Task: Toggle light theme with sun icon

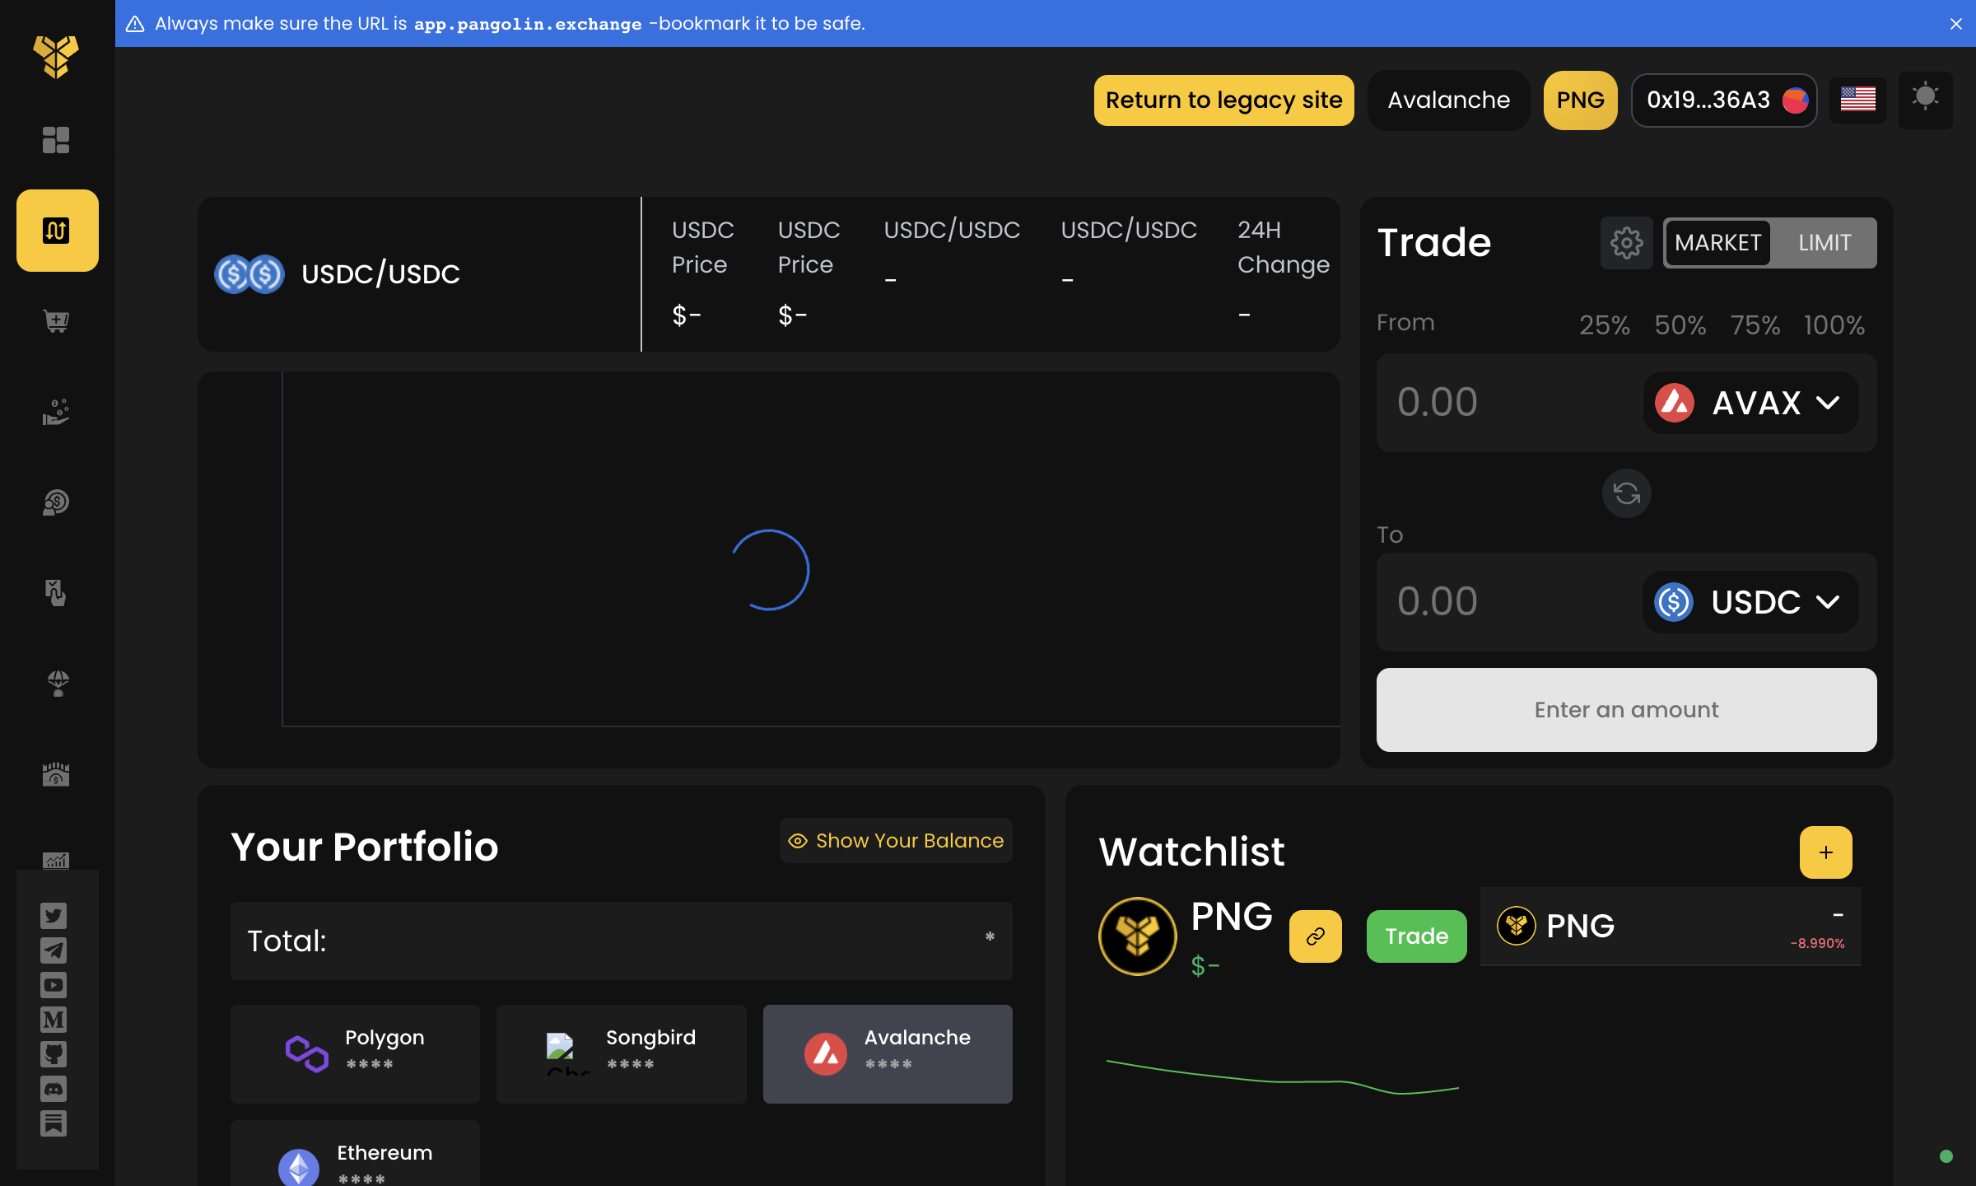Action: (1926, 99)
